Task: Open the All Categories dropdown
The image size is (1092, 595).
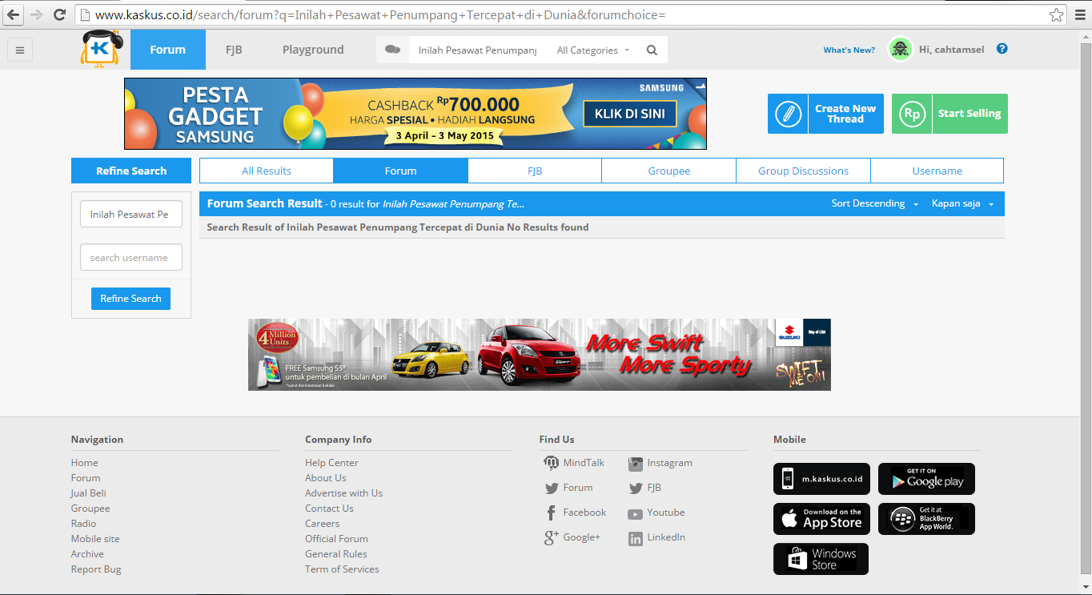Action: [x=593, y=50]
